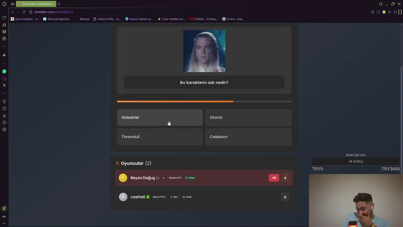Click the green ad-blocker shield icon

coord(384,12)
